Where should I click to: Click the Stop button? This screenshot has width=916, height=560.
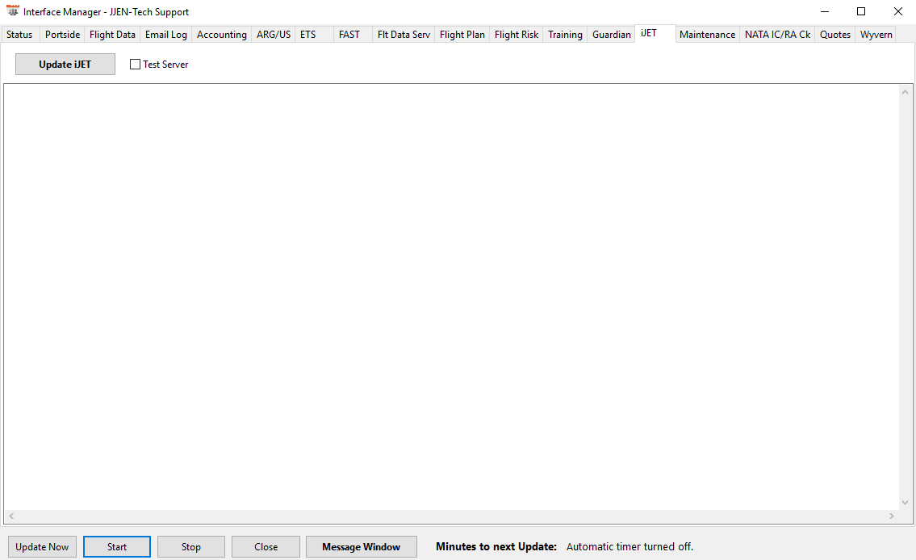pyautogui.click(x=191, y=546)
